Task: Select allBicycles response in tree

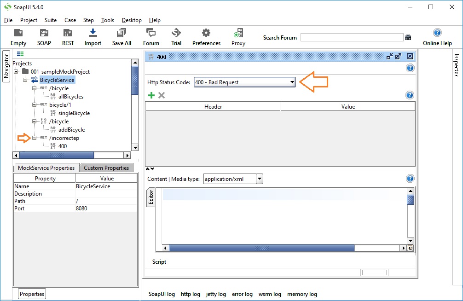Action: pyautogui.click(x=71, y=96)
